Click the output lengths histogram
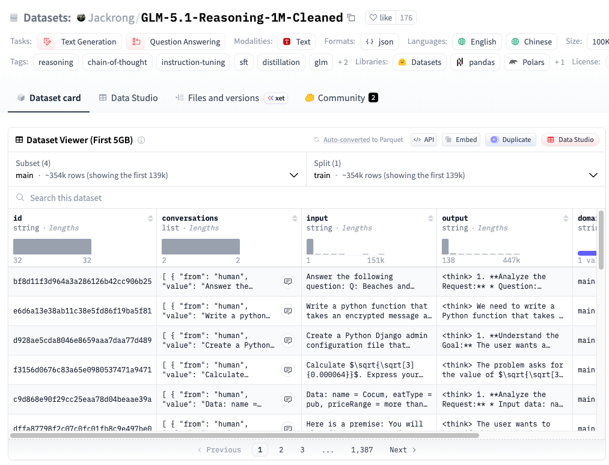 481,247
